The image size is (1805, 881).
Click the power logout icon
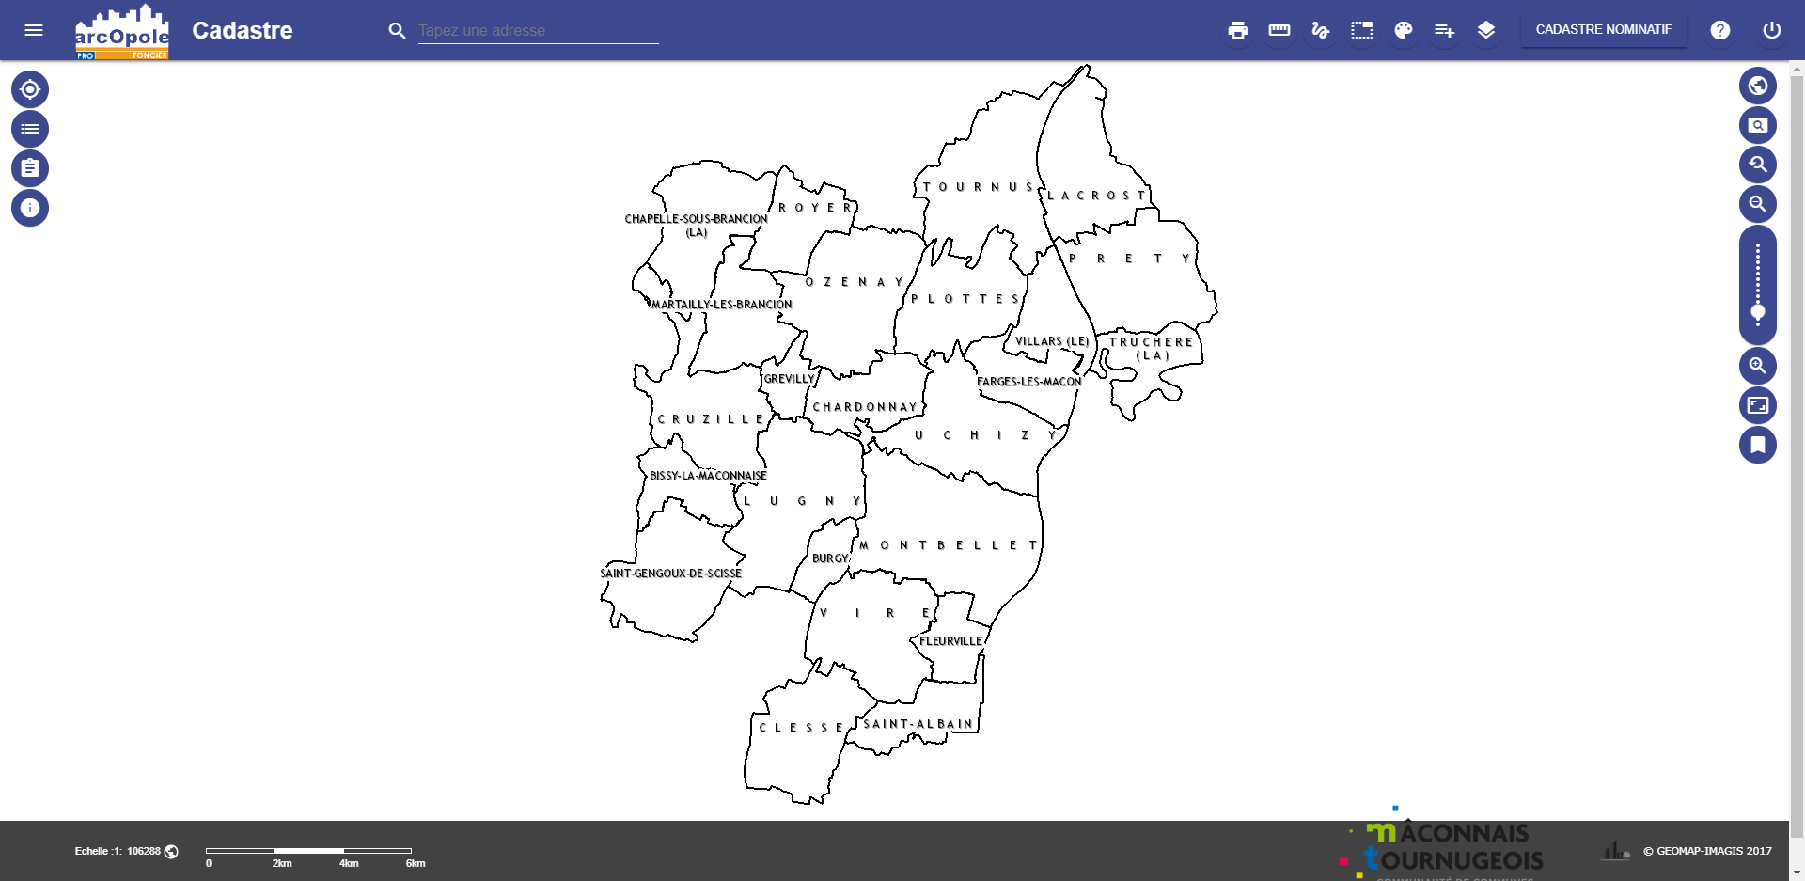click(x=1771, y=30)
